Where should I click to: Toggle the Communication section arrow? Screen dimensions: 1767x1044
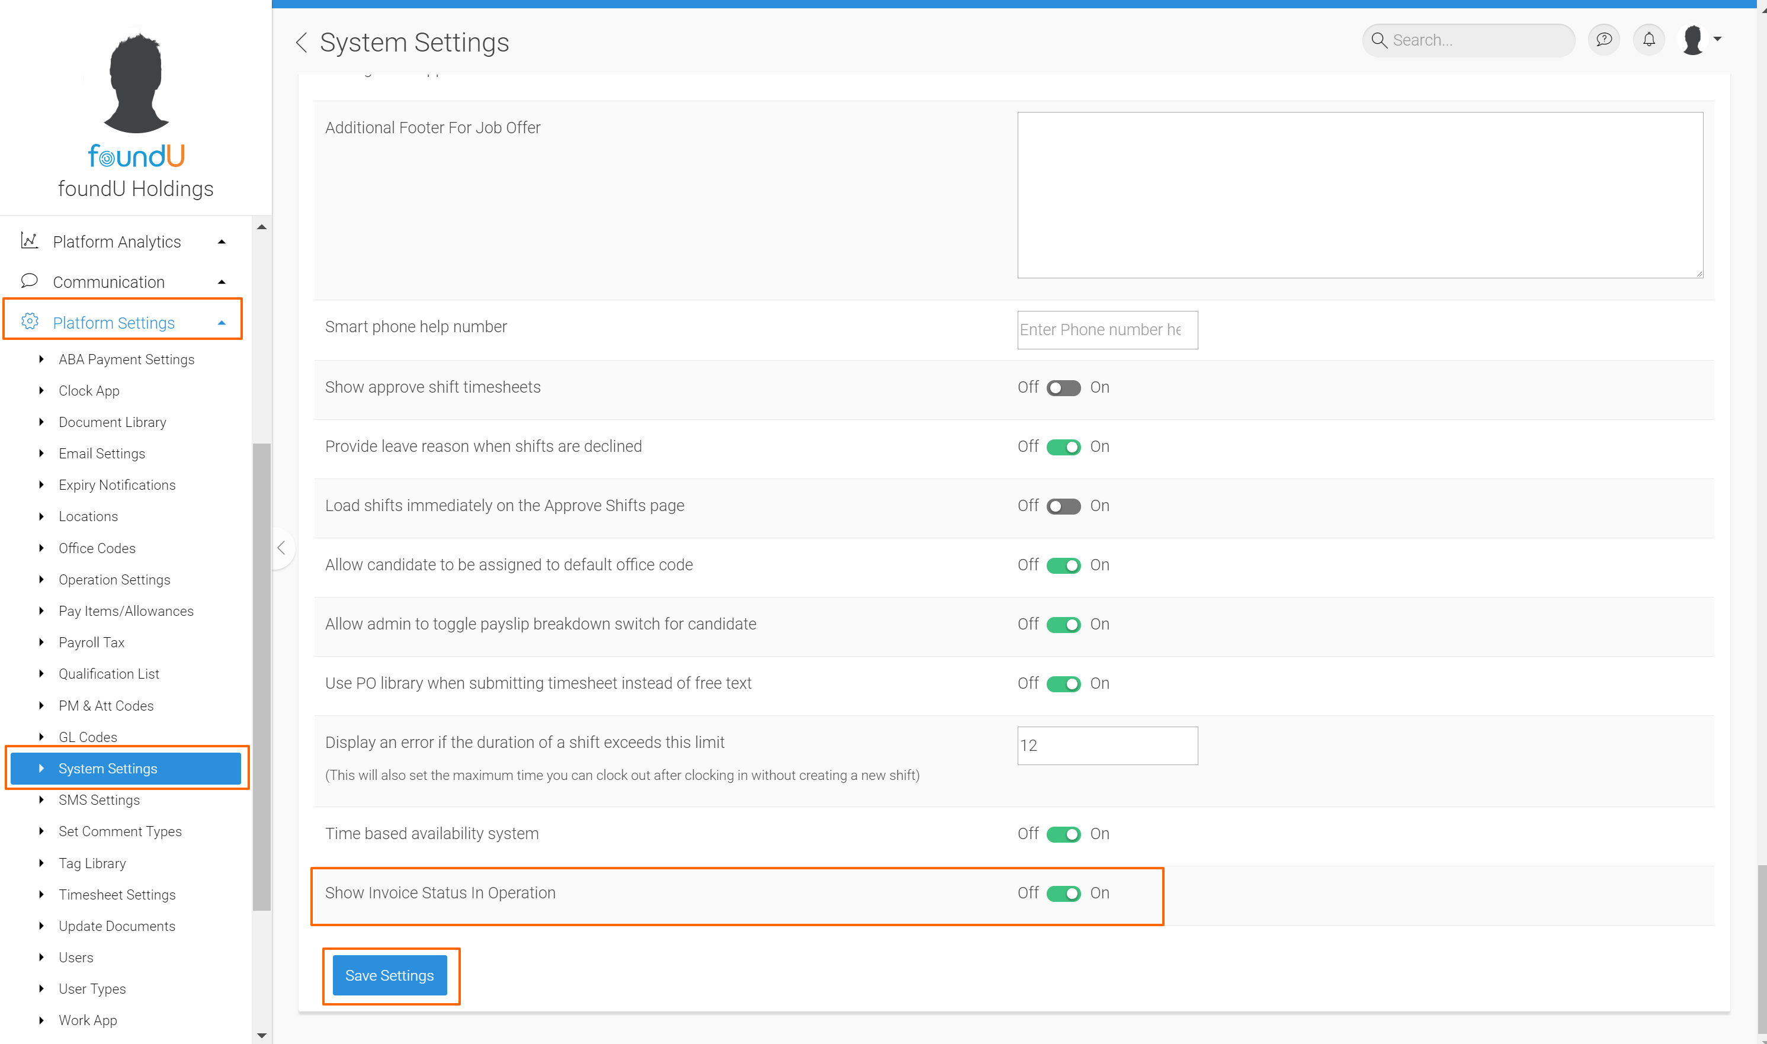coord(222,282)
